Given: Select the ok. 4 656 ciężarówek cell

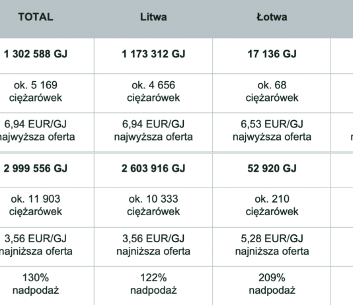Looking at the screenshot, I should click(x=153, y=92).
